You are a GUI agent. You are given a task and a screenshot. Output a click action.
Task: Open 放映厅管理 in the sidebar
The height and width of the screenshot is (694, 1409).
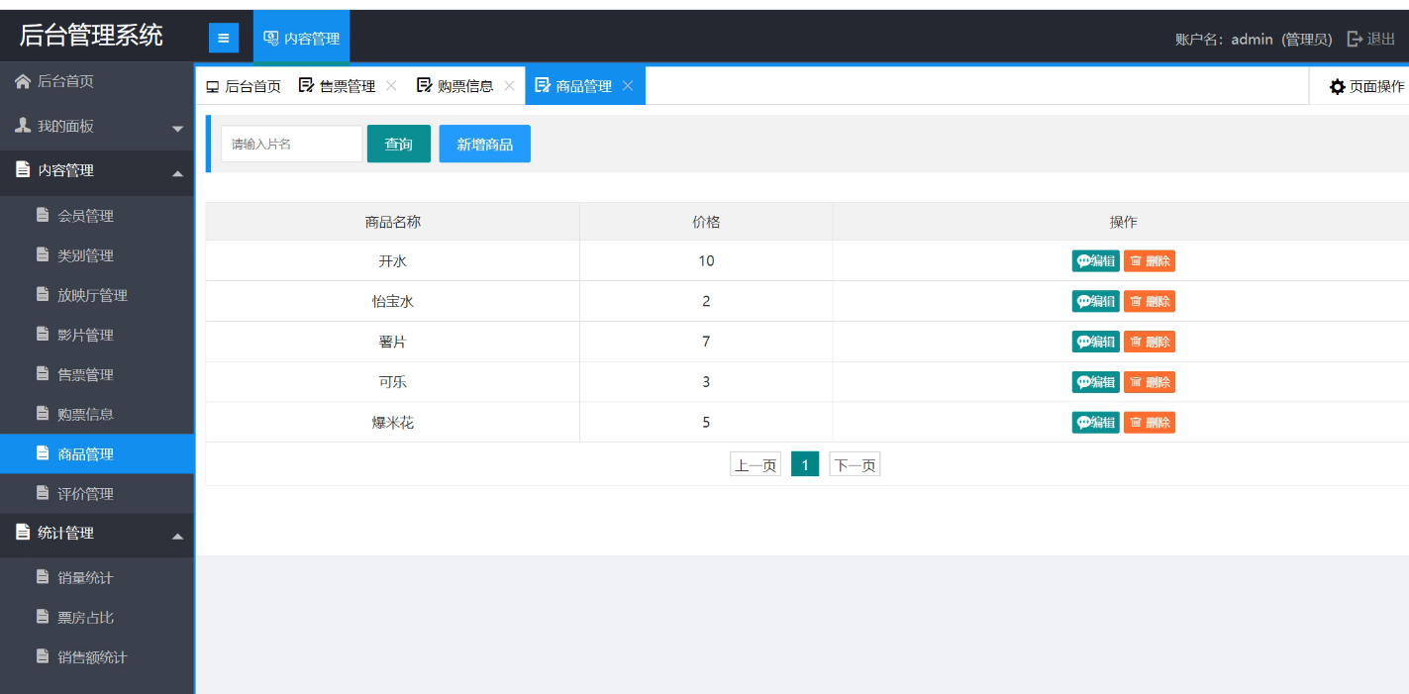(97, 295)
